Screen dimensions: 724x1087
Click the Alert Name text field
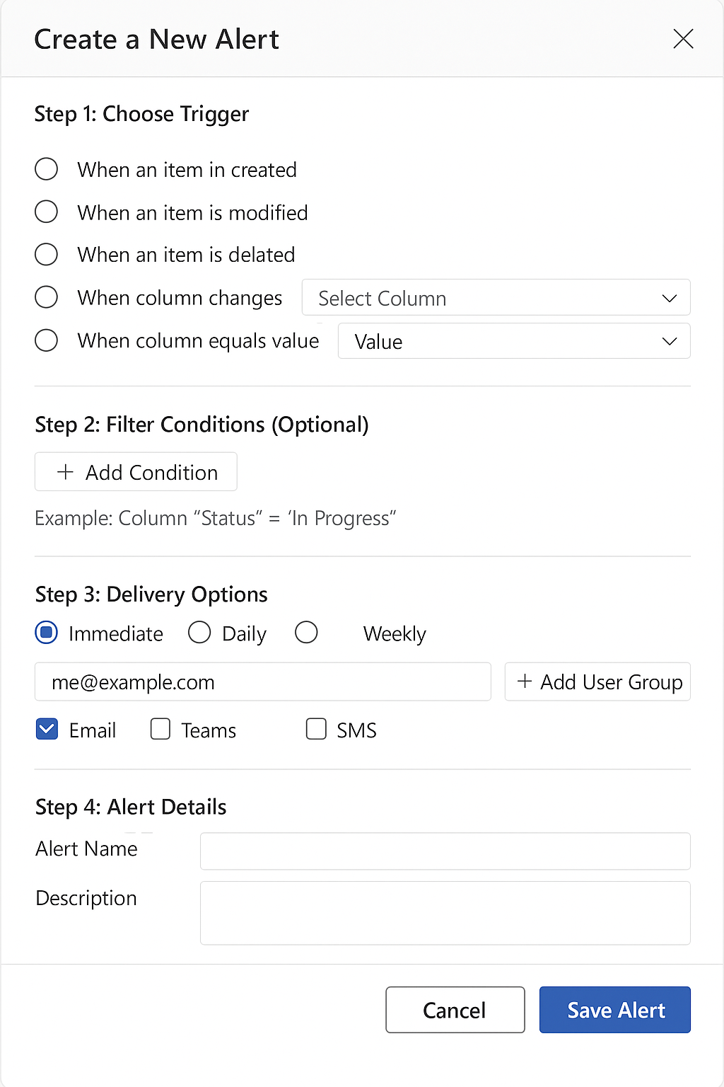(445, 851)
